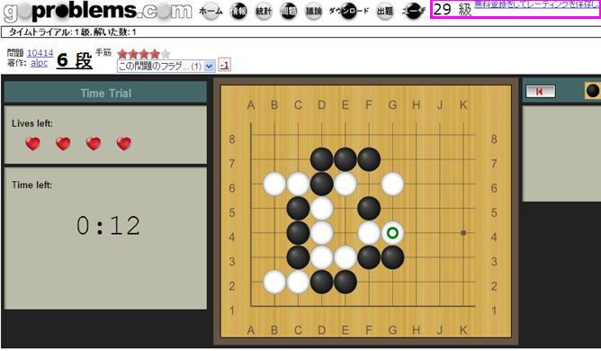Viewport: 601px width, 351px height.
Task: Open the ダウンロード navigation stone
Action: pos(348,11)
